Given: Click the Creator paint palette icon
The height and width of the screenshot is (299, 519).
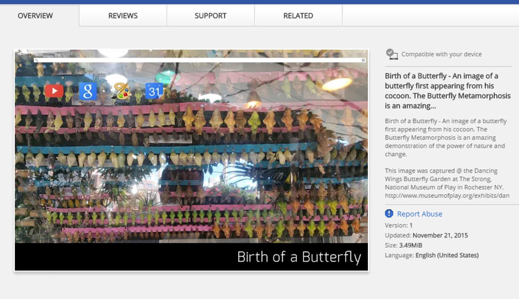Looking at the screenshot, I should tap(121, 91).
